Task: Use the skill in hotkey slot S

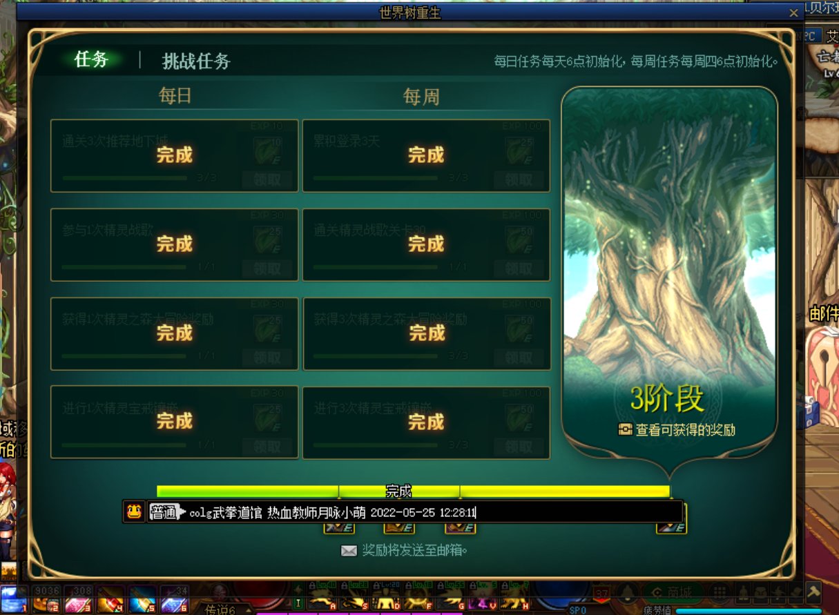Action: [x=353, y=596]
